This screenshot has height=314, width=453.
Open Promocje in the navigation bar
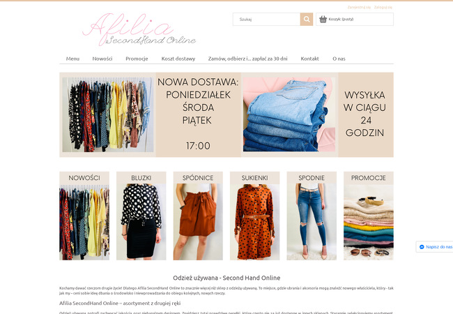pyautogui.click(x=137, y=59)
